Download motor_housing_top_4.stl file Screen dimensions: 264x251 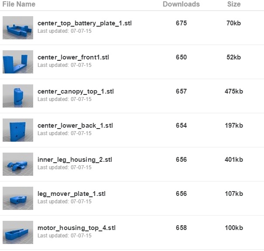coord(76,228)
